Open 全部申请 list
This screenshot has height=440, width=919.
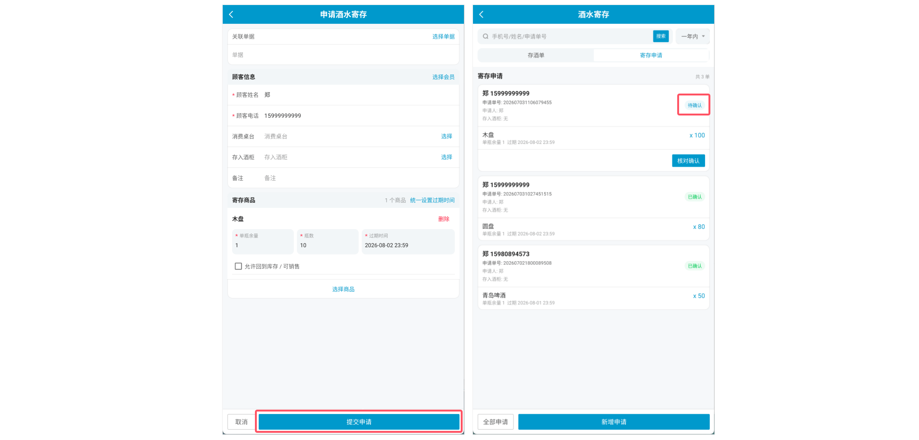click(495, 422)
